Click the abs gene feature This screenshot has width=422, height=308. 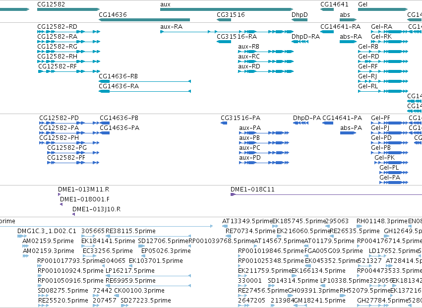coord(348,20)
